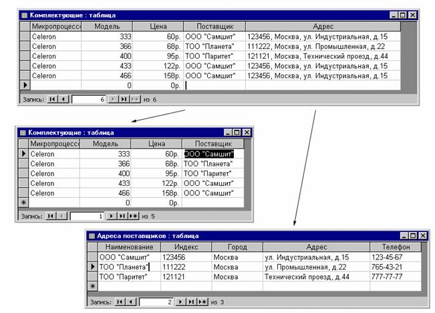Image resolution: width=435 pixels, height=313 pixels.
Task: Click cell with address Технический проезд, д.44 in bottom table
Action: (x=315, y=276)
